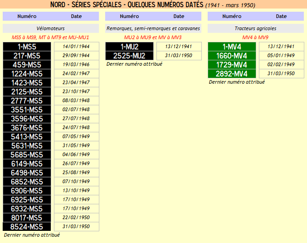Click date 05/01/1949 for 1660-MV4
The height and width of the screenshot is (243, 307).
point(281,56)
